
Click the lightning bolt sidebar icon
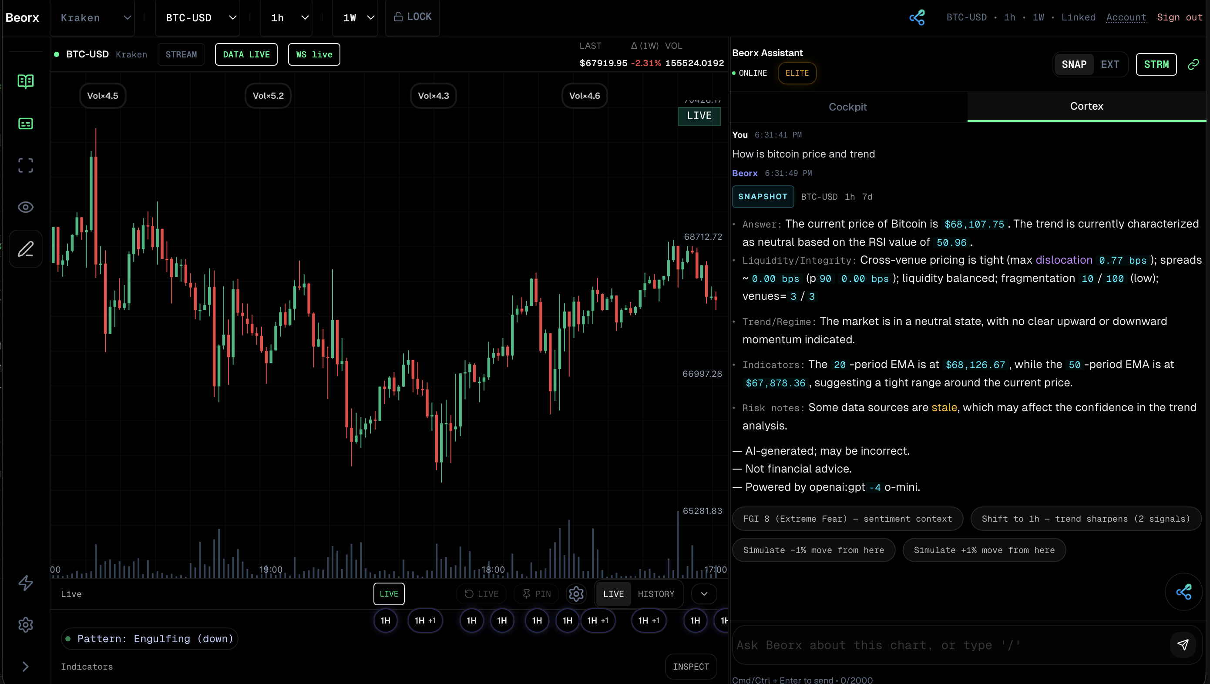pos(25,583)
